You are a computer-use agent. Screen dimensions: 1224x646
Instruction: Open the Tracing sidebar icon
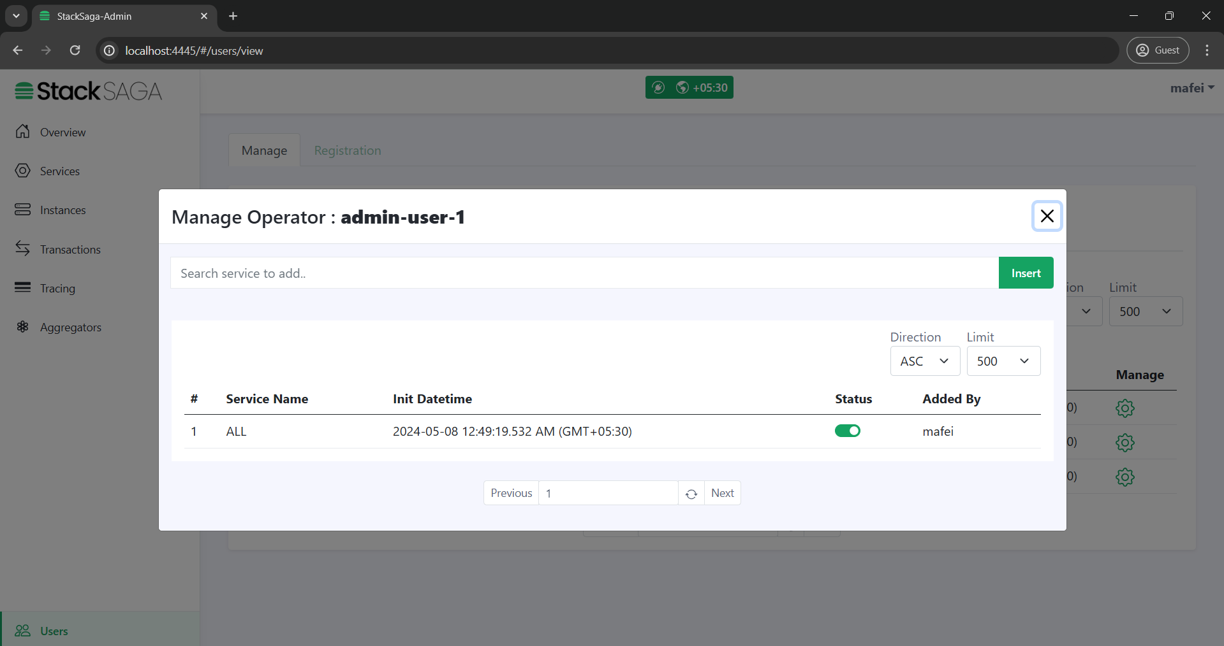tap(23, 288)
